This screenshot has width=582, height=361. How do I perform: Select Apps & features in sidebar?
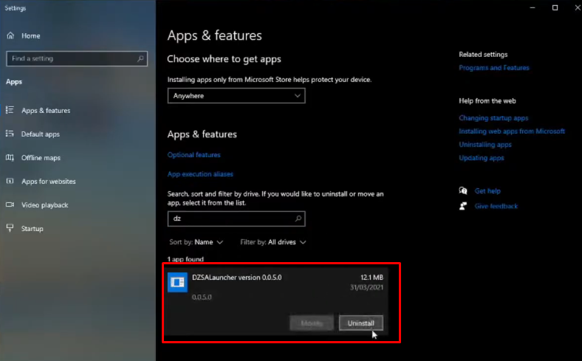tap(46, 111)
